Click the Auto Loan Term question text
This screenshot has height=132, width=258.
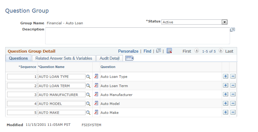[114, 86]
